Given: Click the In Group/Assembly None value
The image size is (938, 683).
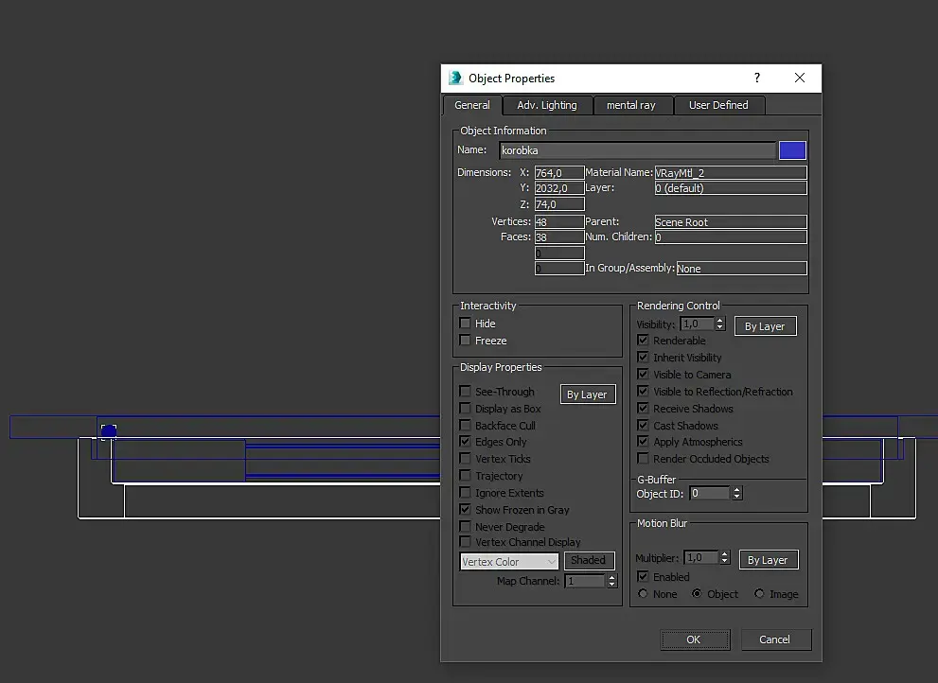Looking at the screenshot, I should click(x=742, y=269).
